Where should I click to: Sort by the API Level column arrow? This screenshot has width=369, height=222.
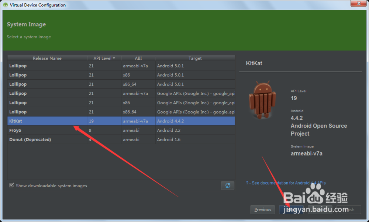(114, 58)
